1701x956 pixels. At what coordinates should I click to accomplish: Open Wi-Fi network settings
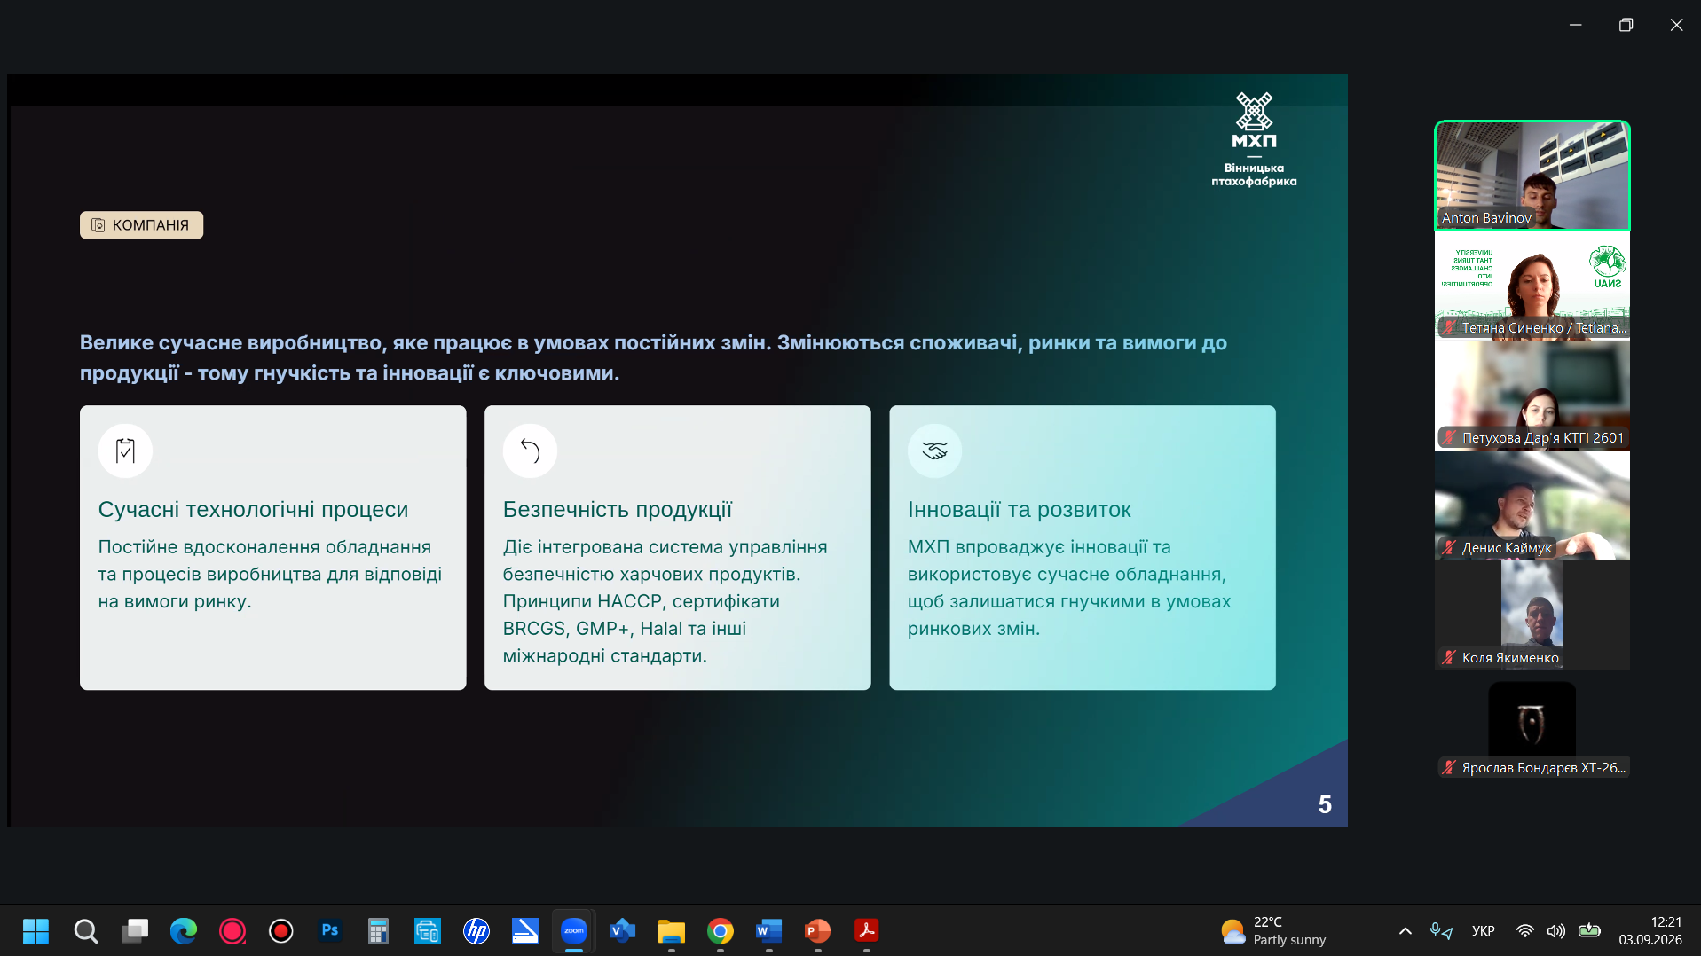pos(1525,931)
